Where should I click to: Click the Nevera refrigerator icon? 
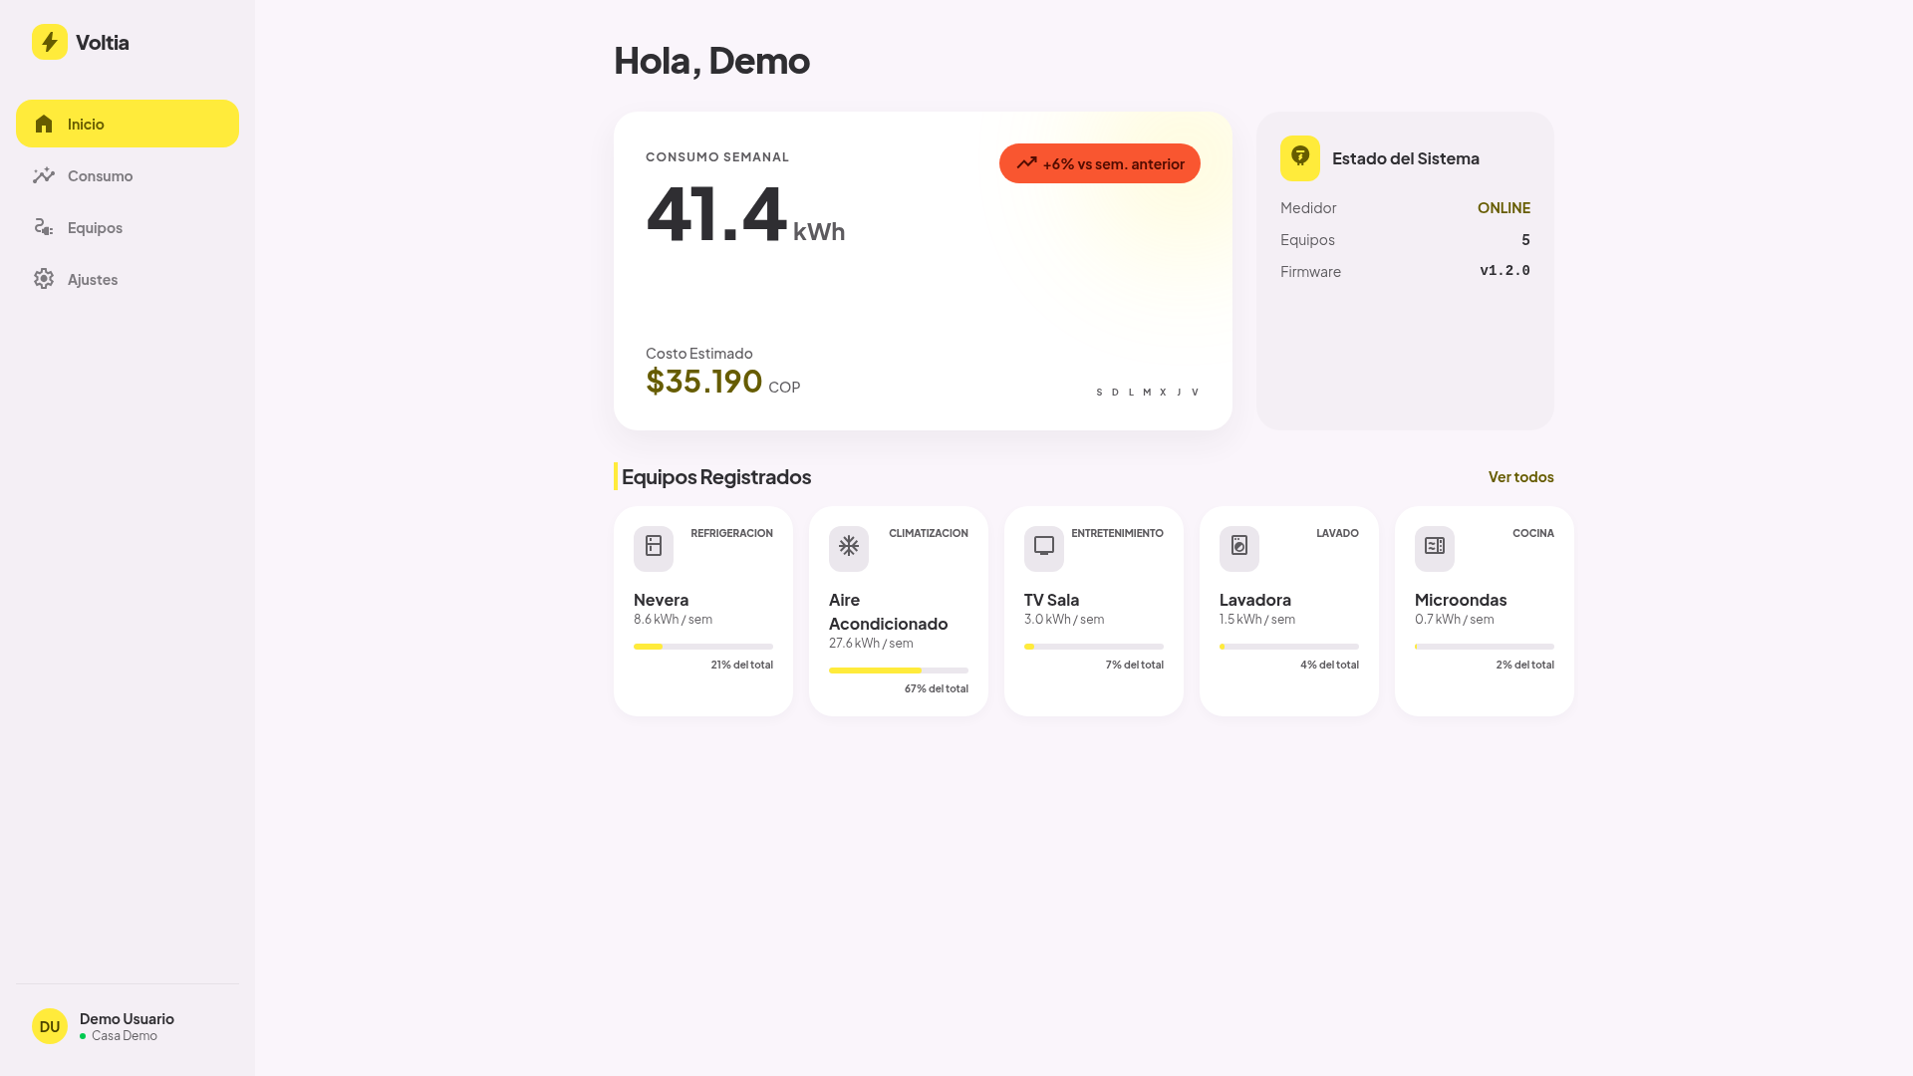click(654, 548)
